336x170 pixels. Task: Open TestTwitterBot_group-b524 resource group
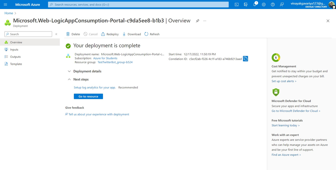pos(115,62)
